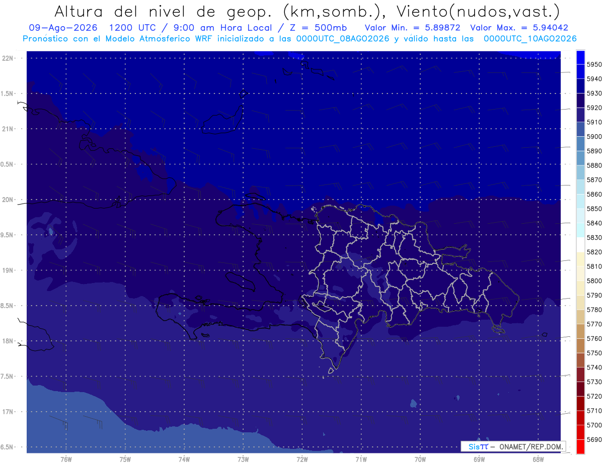Click the legend value '5780'
This screenshot has width=604, height=466.
click(594, 310)
